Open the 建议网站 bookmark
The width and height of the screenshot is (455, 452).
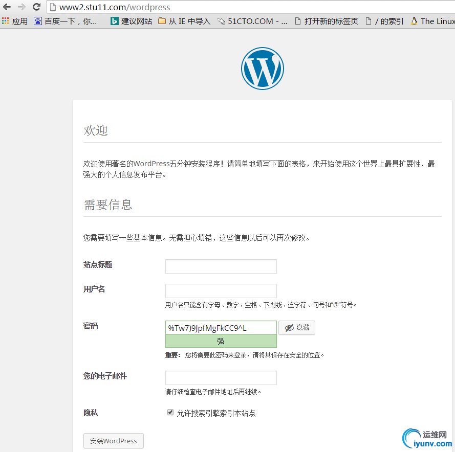click(x=131, y=21)
